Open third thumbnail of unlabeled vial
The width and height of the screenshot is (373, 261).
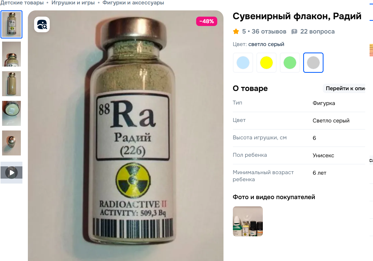[11, 84]
